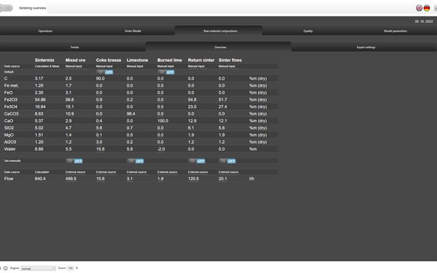Viewport: 437px width, 273px height.
Task: Open the Sinter Model tab
Action: 132,31
